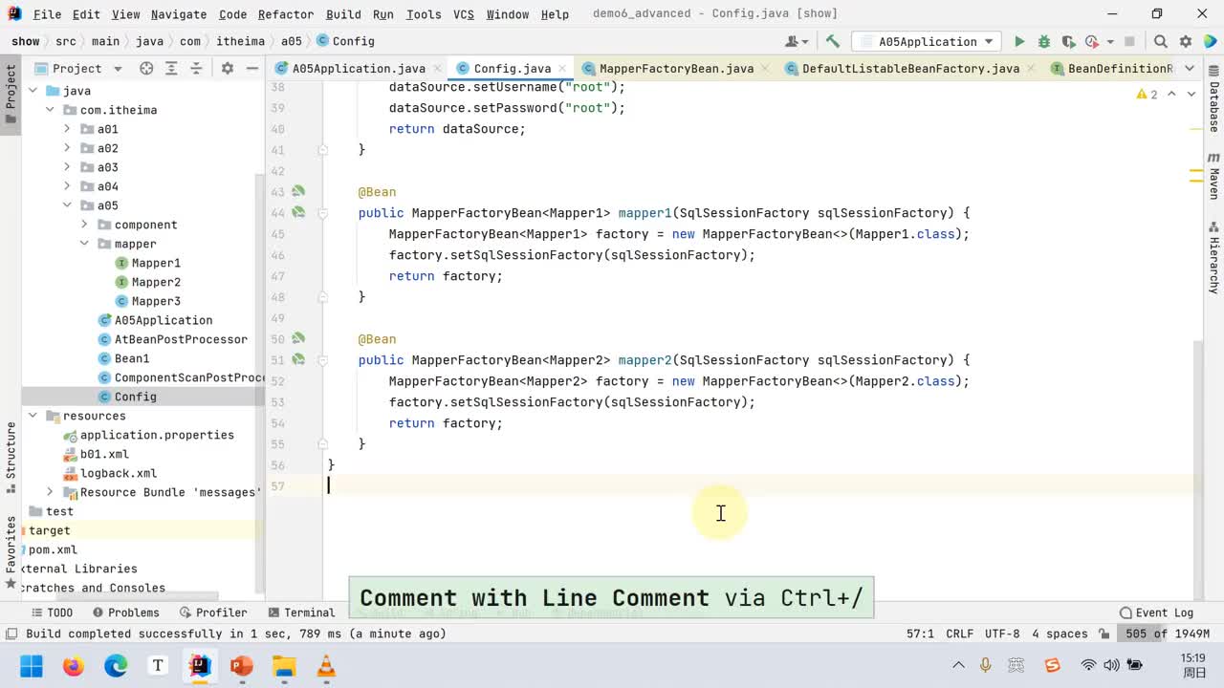
Task: Open PowerPoint from the taskbar
Action: [242, 665]
